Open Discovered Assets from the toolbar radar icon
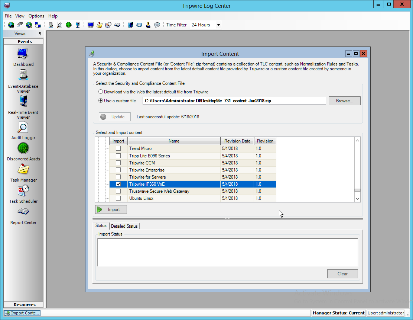The width and height of the screenshot is (413, 320). click(68, 25)
